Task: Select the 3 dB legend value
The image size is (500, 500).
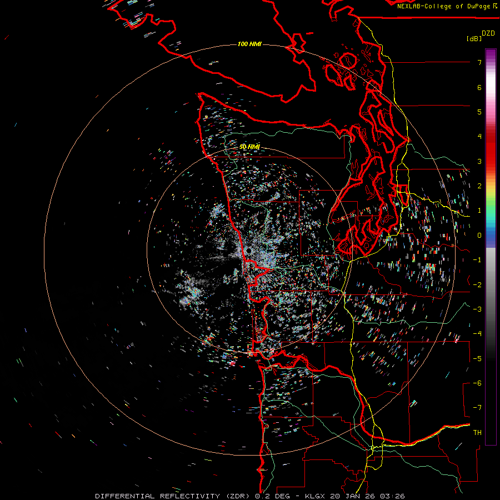Action: point(479,161)
